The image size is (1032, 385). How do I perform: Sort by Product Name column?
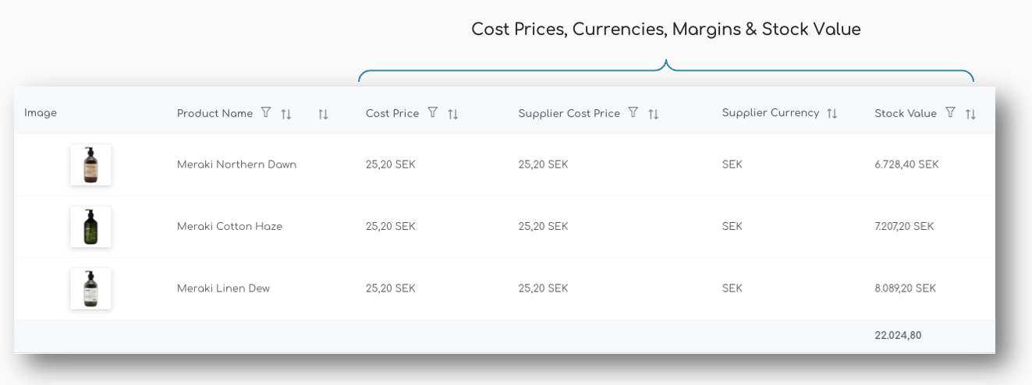(x=286, y=114)
